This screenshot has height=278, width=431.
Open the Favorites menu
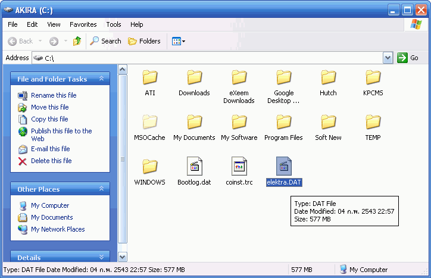pos(83,24)
